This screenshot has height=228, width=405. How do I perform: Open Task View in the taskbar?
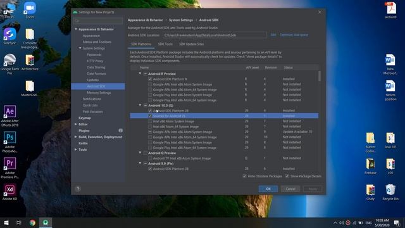19,222
